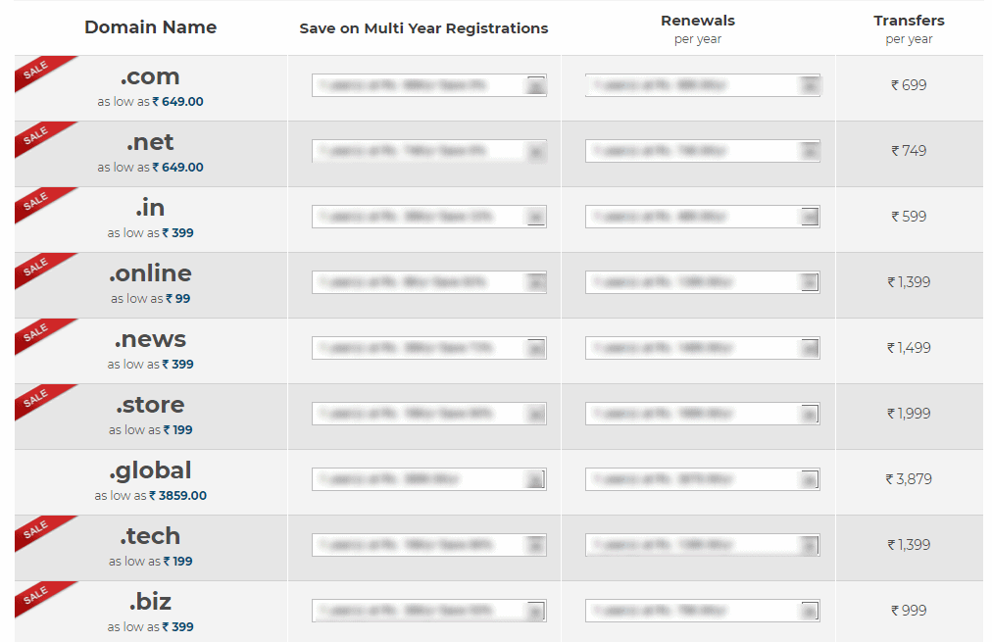Click the Transfers column header

click(909, 20)
